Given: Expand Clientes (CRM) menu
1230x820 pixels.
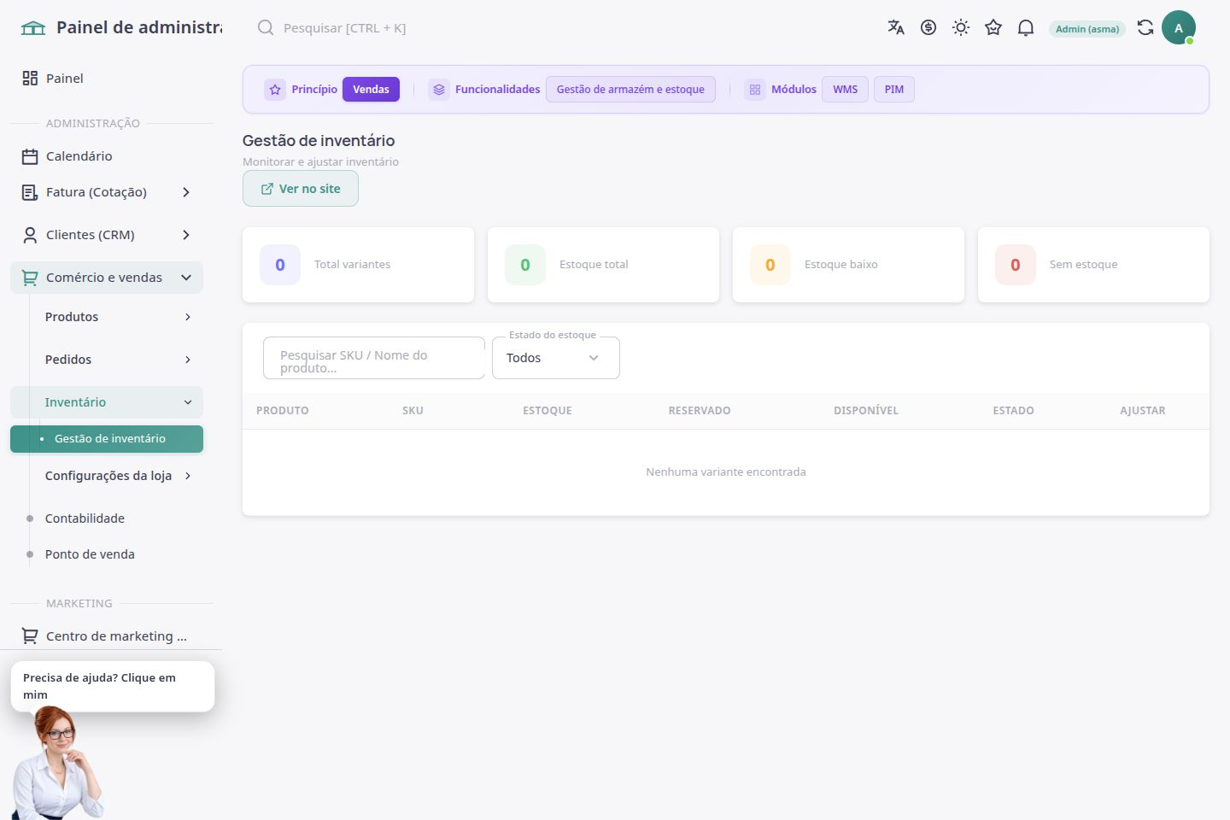Looking at the screenshot, I should (107, 235).
